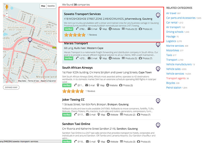Click numbered pin 5 beside Sandton Taxi Online
Screen dimensions: 204x143
point(158,125)
